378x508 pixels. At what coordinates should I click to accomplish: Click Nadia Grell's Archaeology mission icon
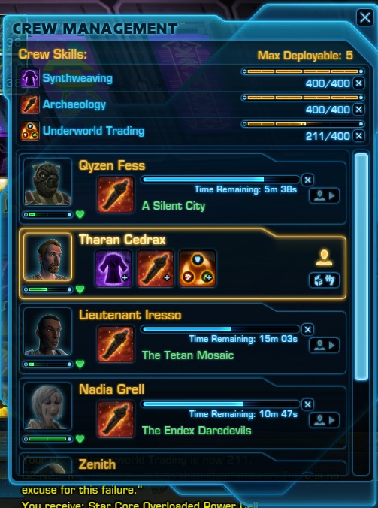(116, 419)
